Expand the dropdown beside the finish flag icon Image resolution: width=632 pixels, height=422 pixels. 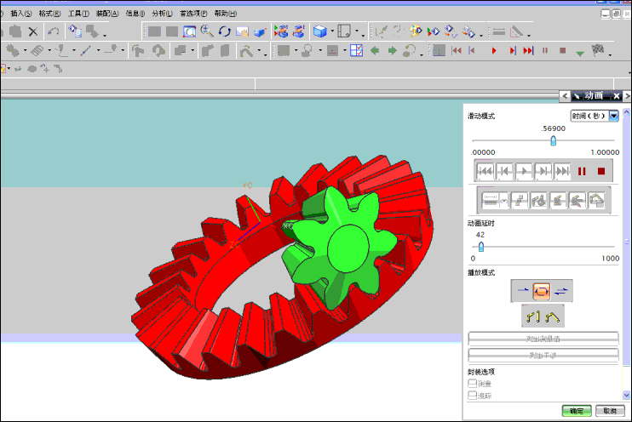point(610,54)
